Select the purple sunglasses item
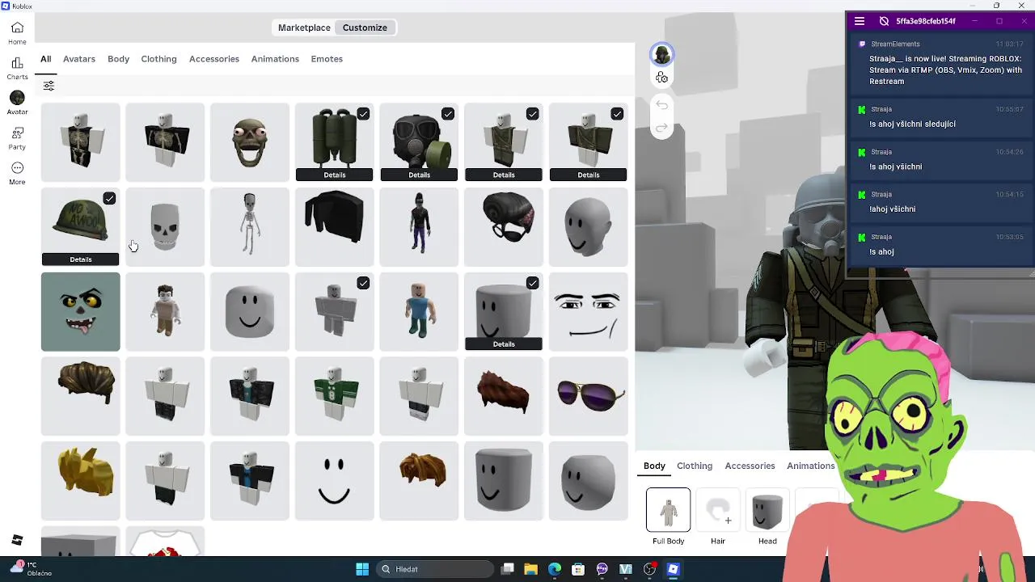This screenshot has height=582, width=1035. [x=589, y=396]
